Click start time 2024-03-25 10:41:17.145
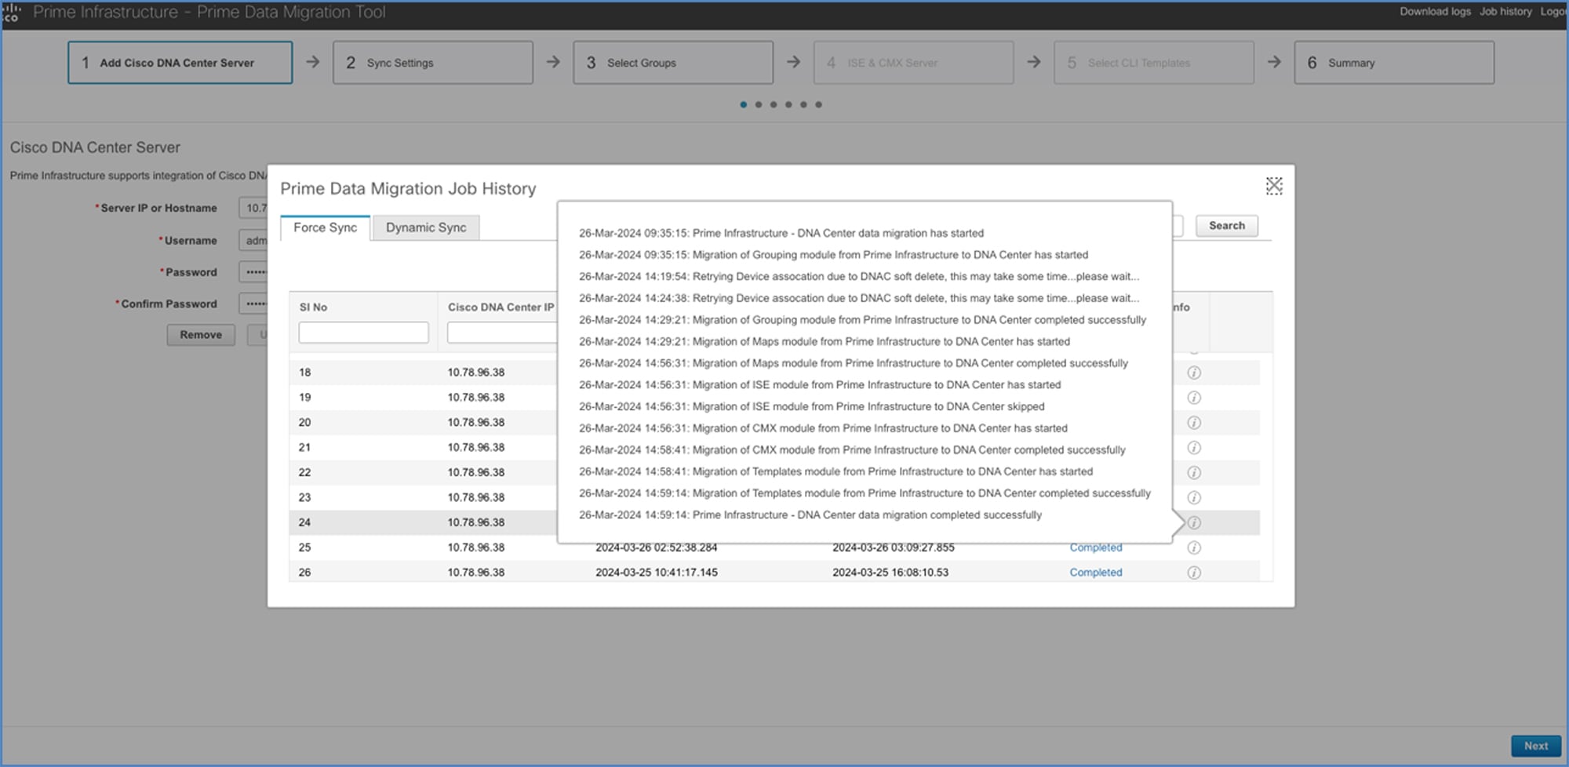The height and width of the screenshot is (767, 1569). (x=657, y=573)
